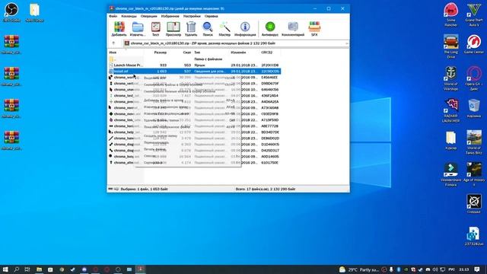This screenshot has height=274, width=487.
Task: Sort list by Имя column header
Action: pos(113,53)
